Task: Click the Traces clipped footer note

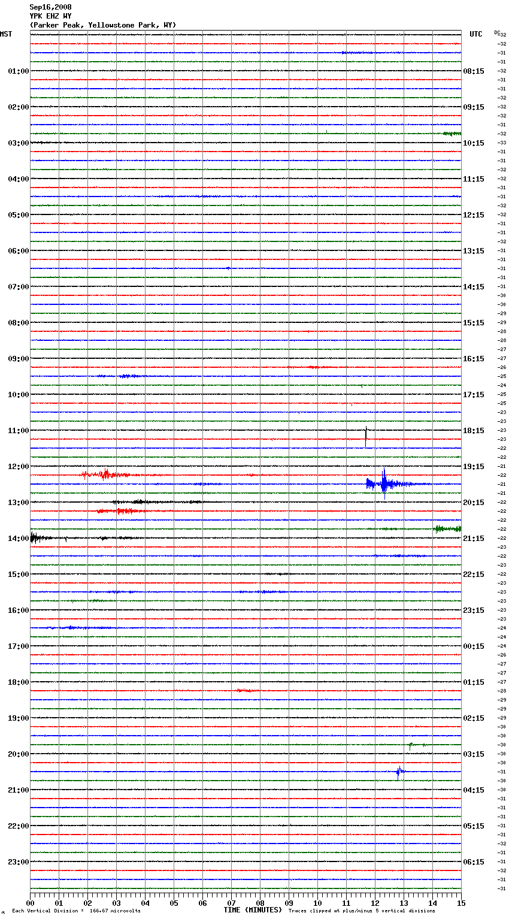Action: point(362,911)
